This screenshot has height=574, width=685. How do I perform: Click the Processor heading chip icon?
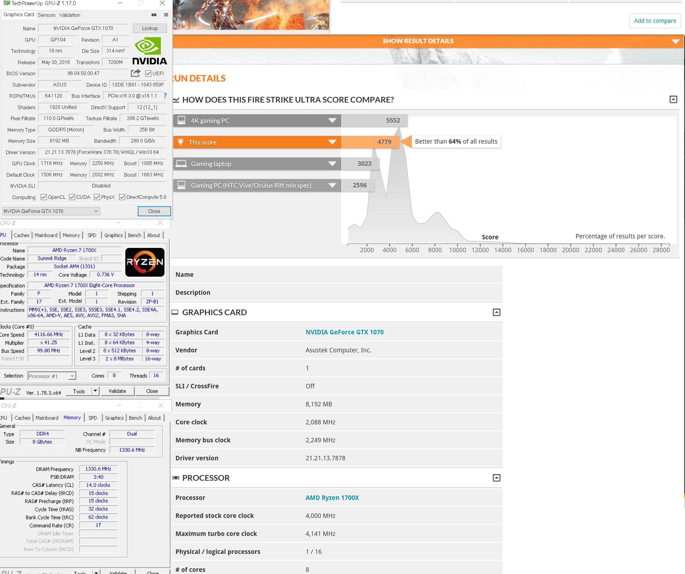pyautogui.click(x=176, y=478)
